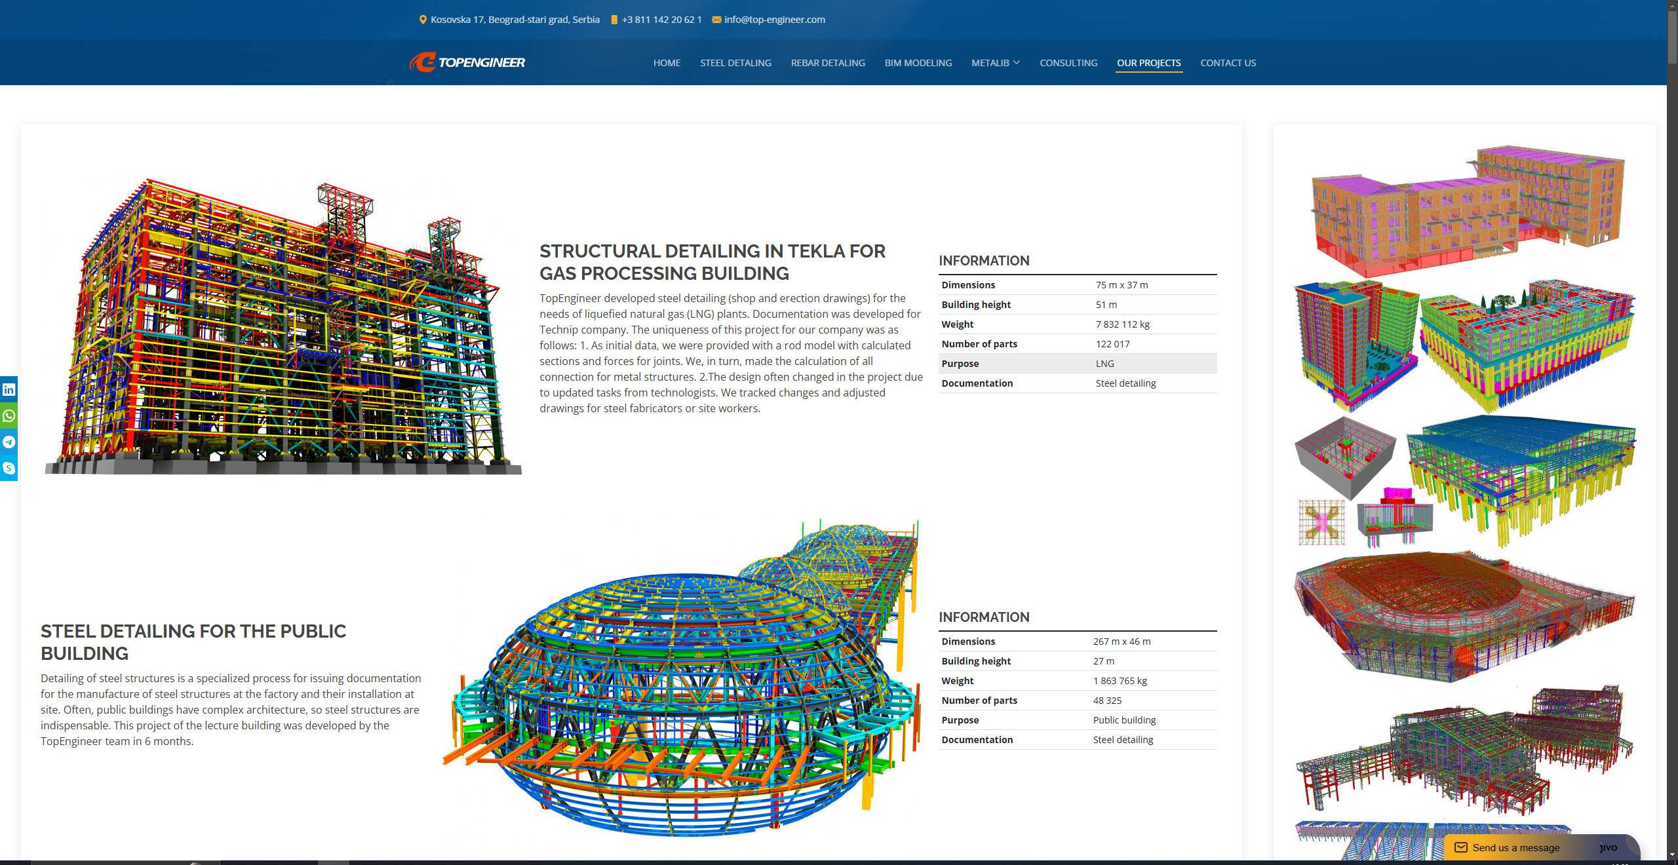Click the info@top-engineer.com email link
Viewport: 1678px width, 865px height.
(x=774, y=20)
